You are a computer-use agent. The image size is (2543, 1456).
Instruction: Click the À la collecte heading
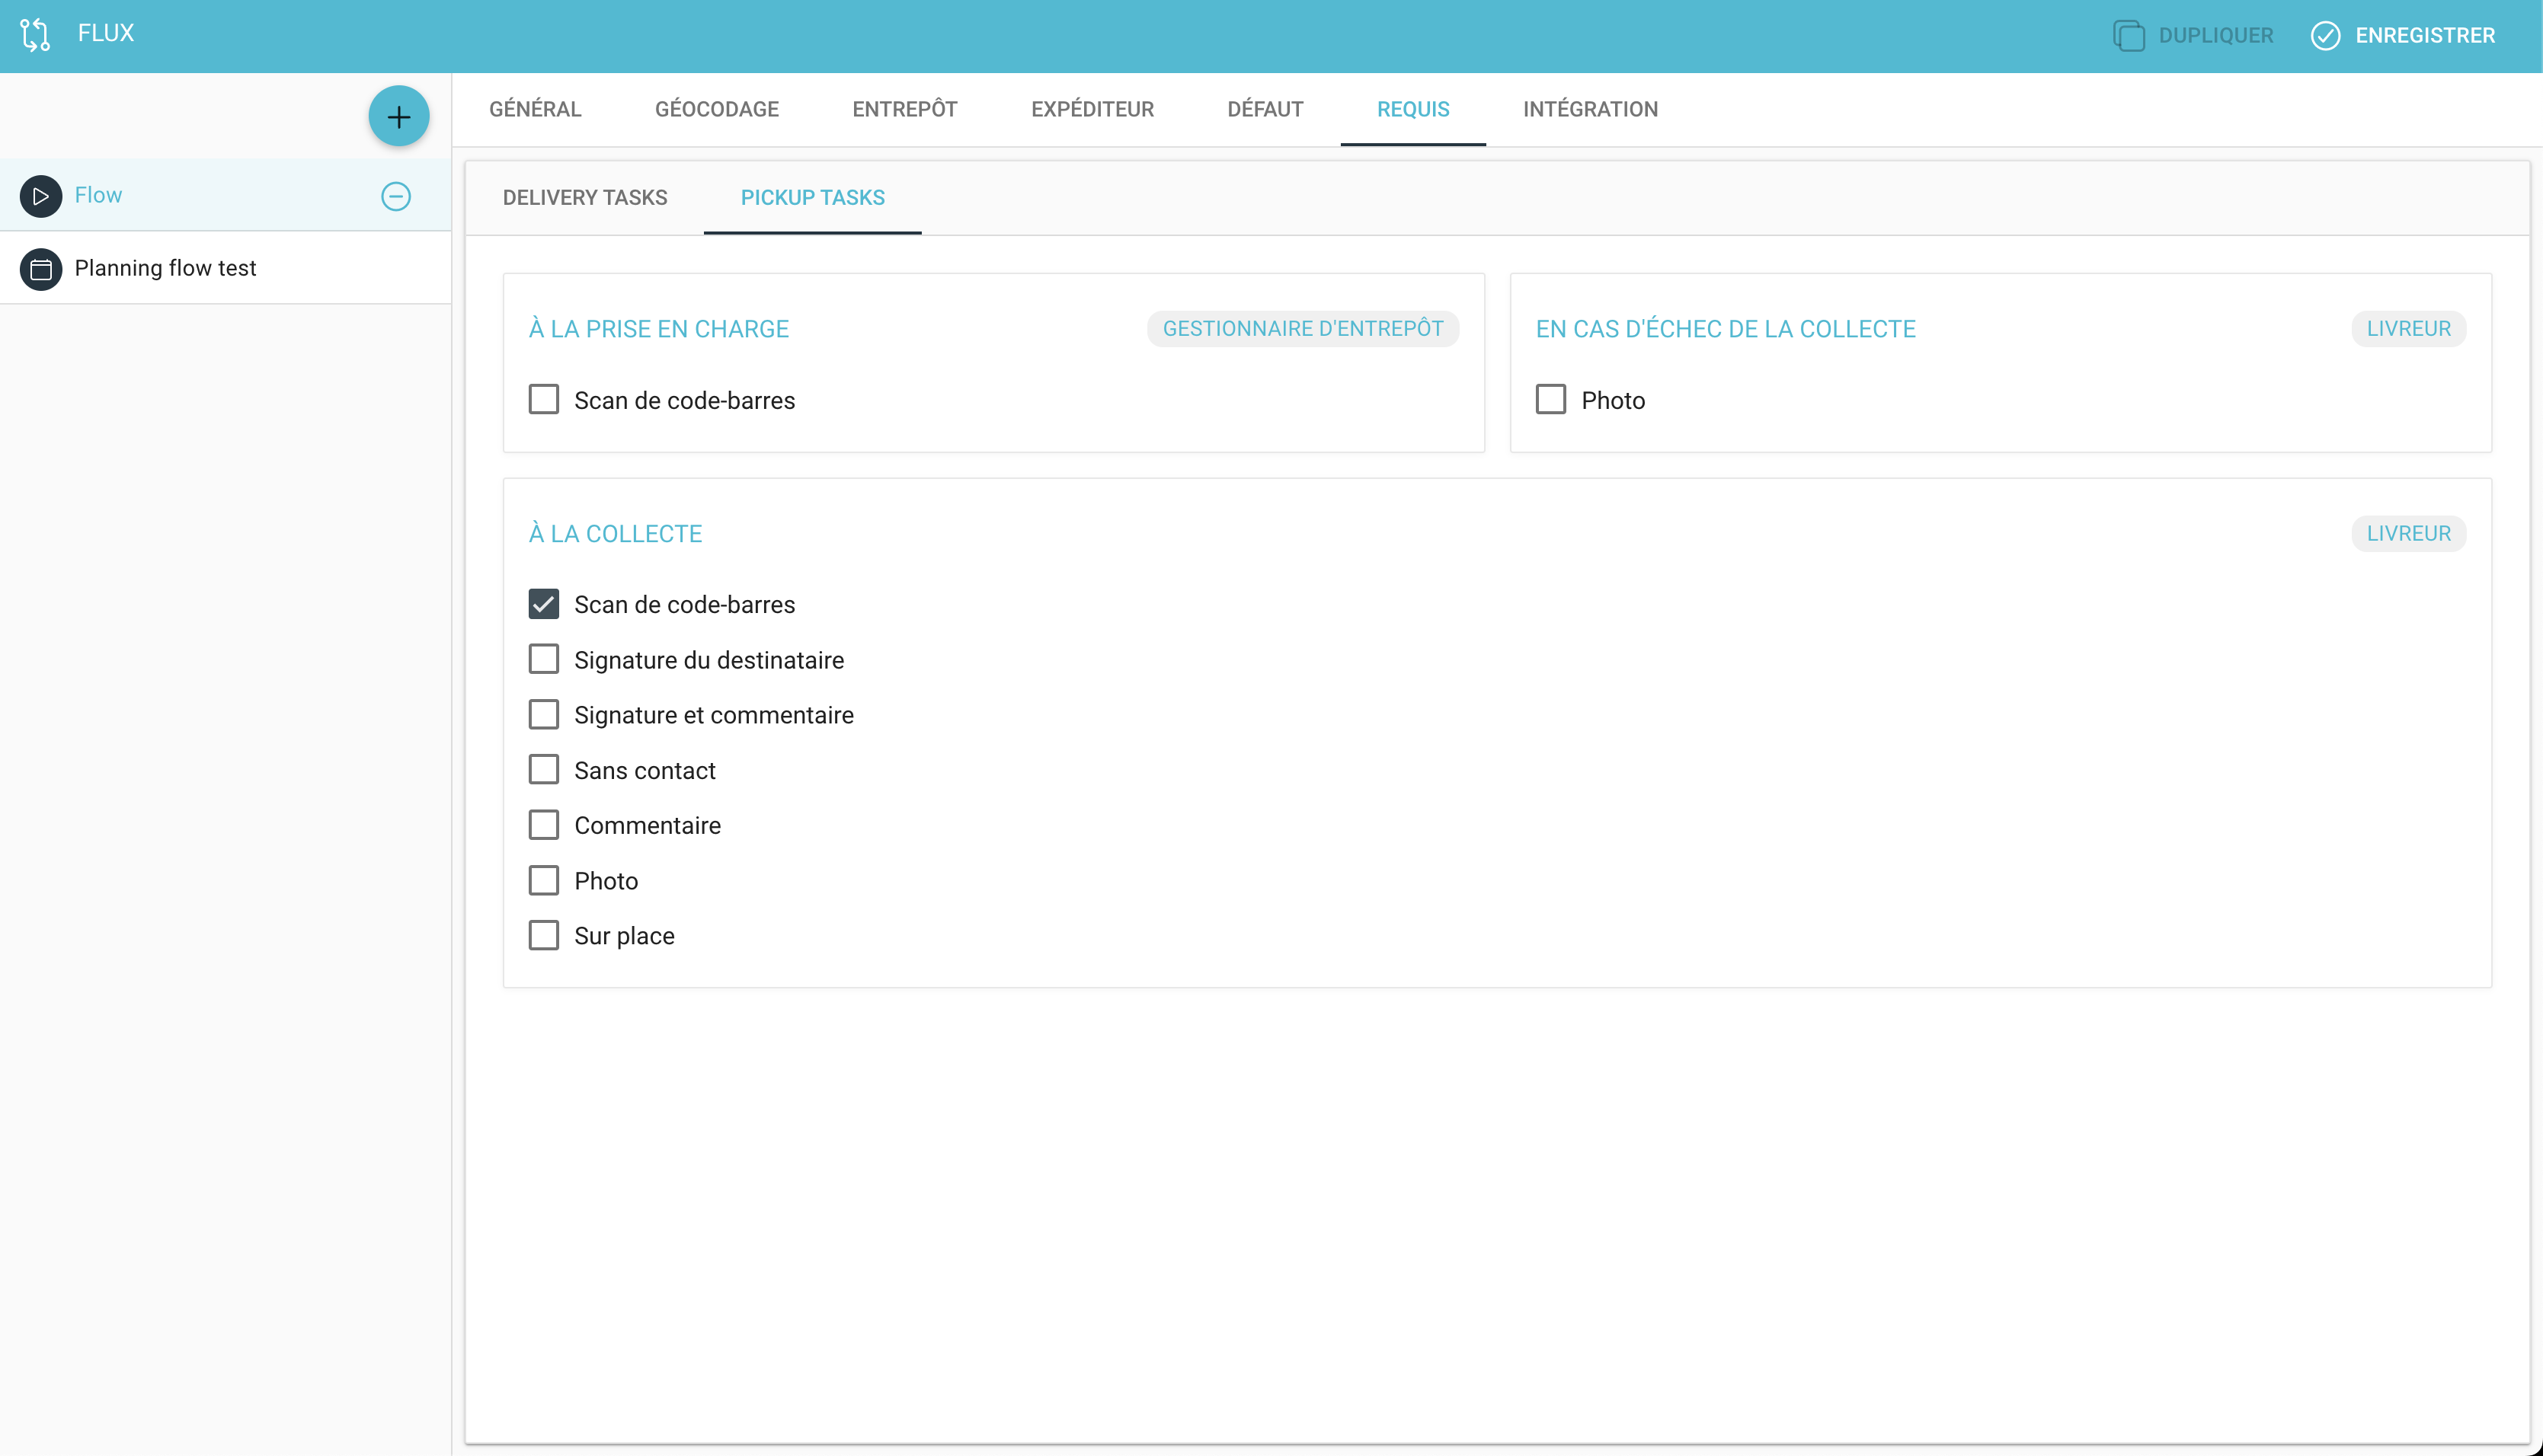(x=616, y=533)
